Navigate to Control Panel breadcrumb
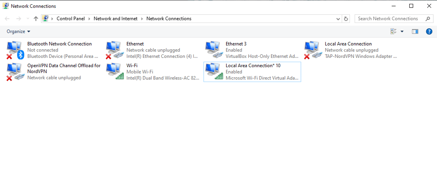The width and height of the screenshot is (437, 193). point(71,19)
